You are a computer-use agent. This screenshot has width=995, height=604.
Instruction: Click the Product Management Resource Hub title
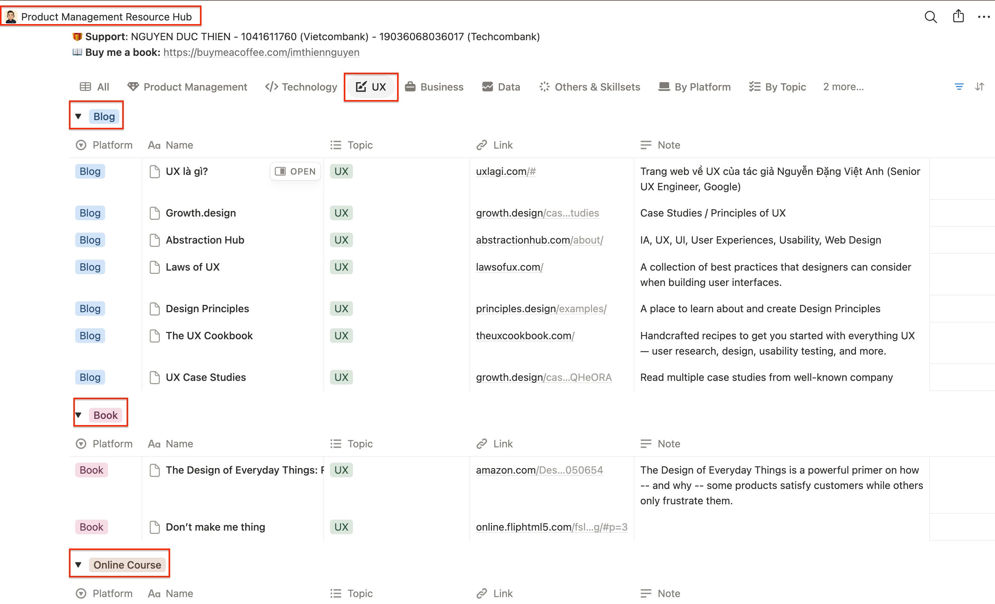pyautogui.click(x=106, y=16)
